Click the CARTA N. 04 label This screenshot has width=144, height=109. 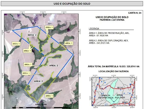tap(135, 13)
